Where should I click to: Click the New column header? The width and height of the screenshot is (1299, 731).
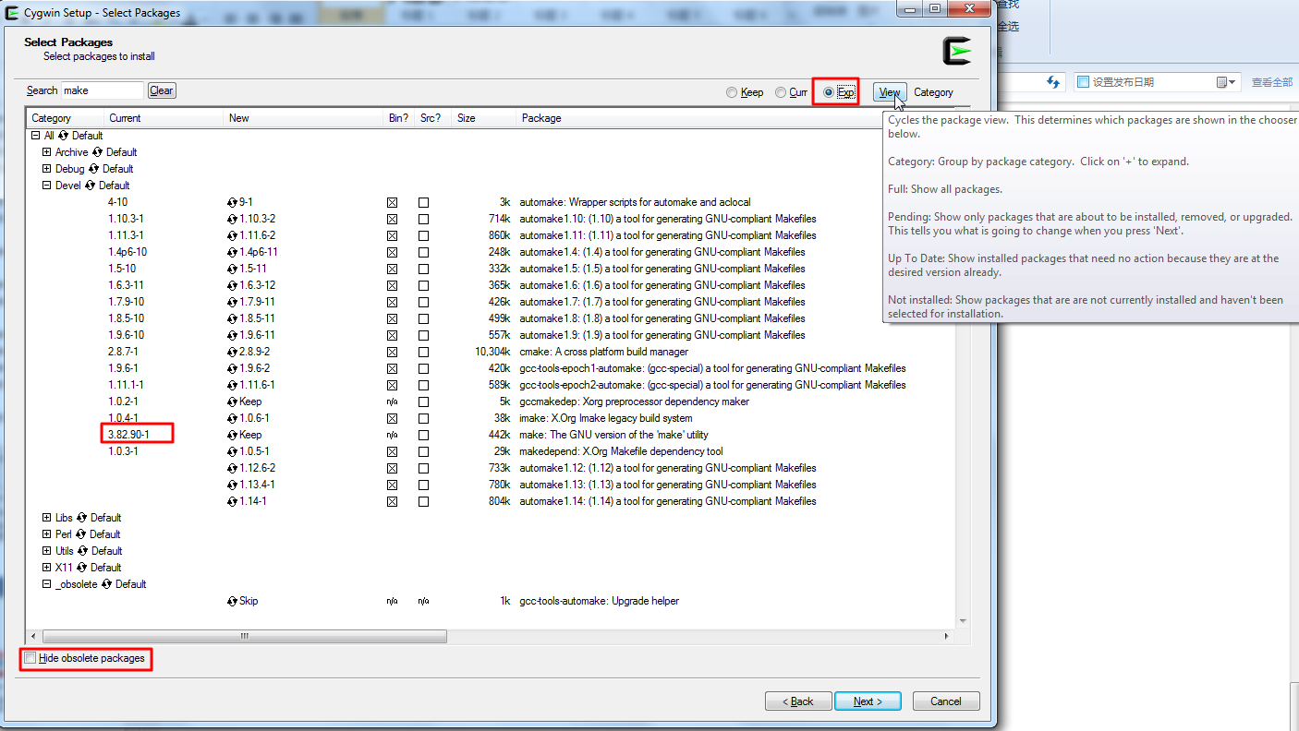click(304, 118)
